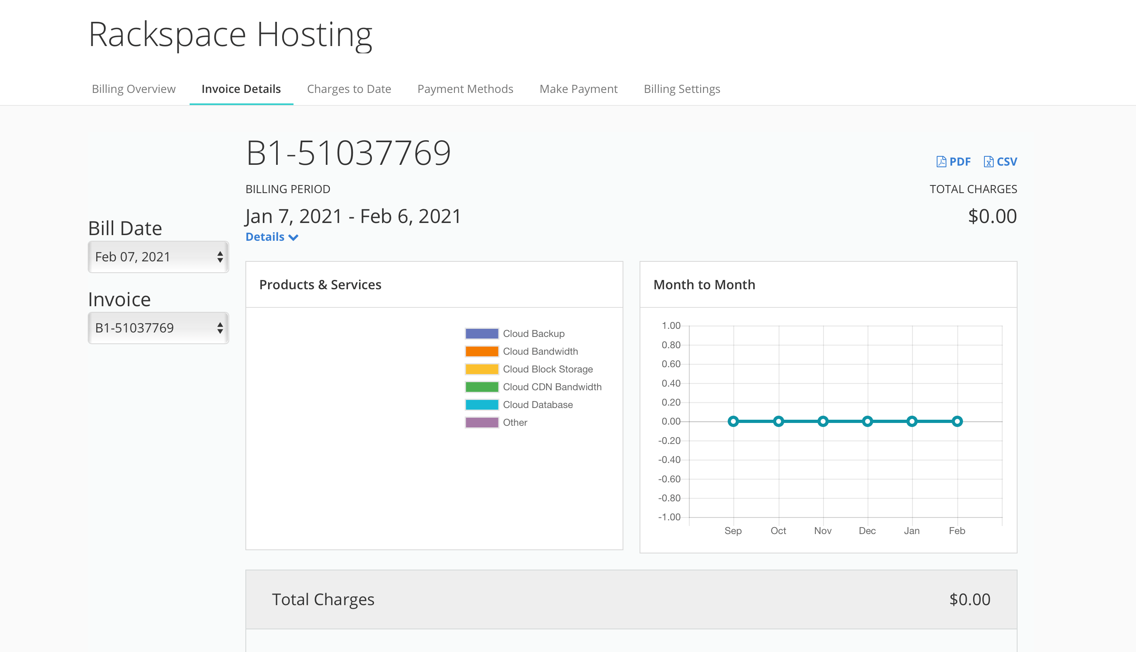Image resolution: width=1136 pixels, height=652 pixels.
Task: Click the CSV export icon
Action: (988, 162)
